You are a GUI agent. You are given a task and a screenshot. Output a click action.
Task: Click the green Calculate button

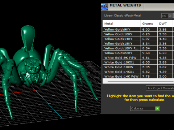(145, 108)
